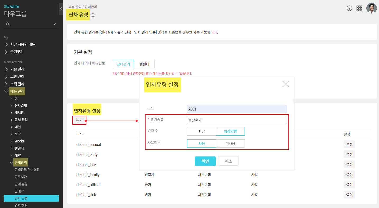Clear the sidebar search with X icon
This screenshot has height=208, width=379.
(55, 24)
